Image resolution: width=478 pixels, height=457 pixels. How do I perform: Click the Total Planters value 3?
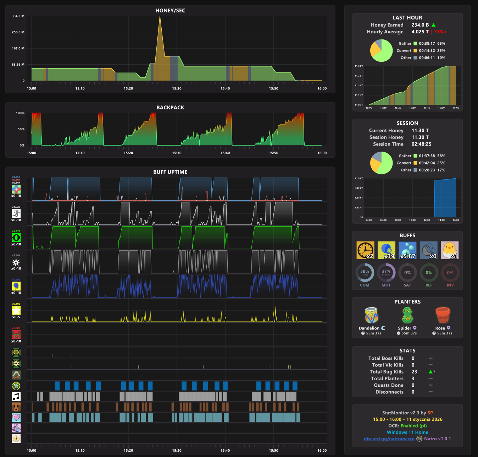click(413, 379)
